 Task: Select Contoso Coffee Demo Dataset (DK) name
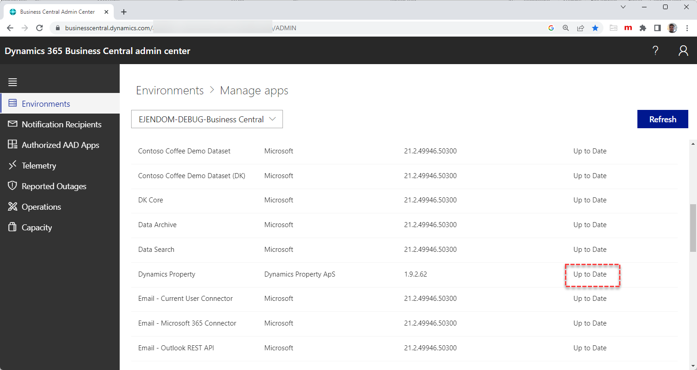(x=192, y=176)
